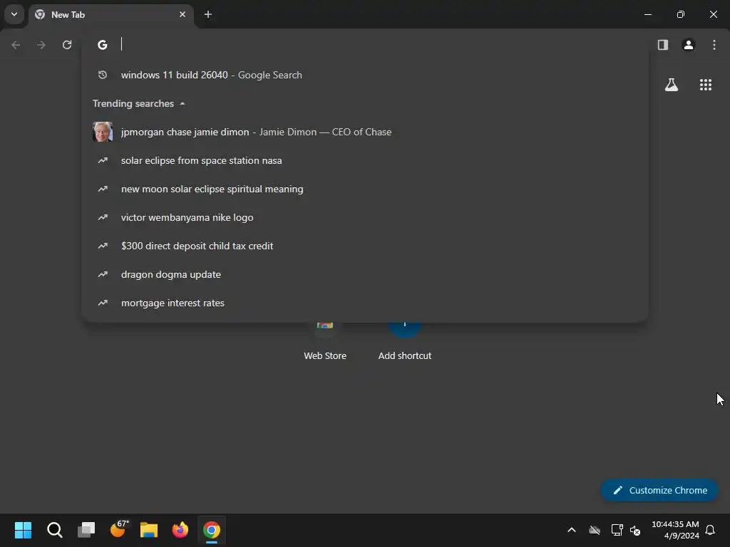Select mortgage interest rates suggestion
Image resolution: width=730 pixels, height=547 pixels.
click(365, 303)
